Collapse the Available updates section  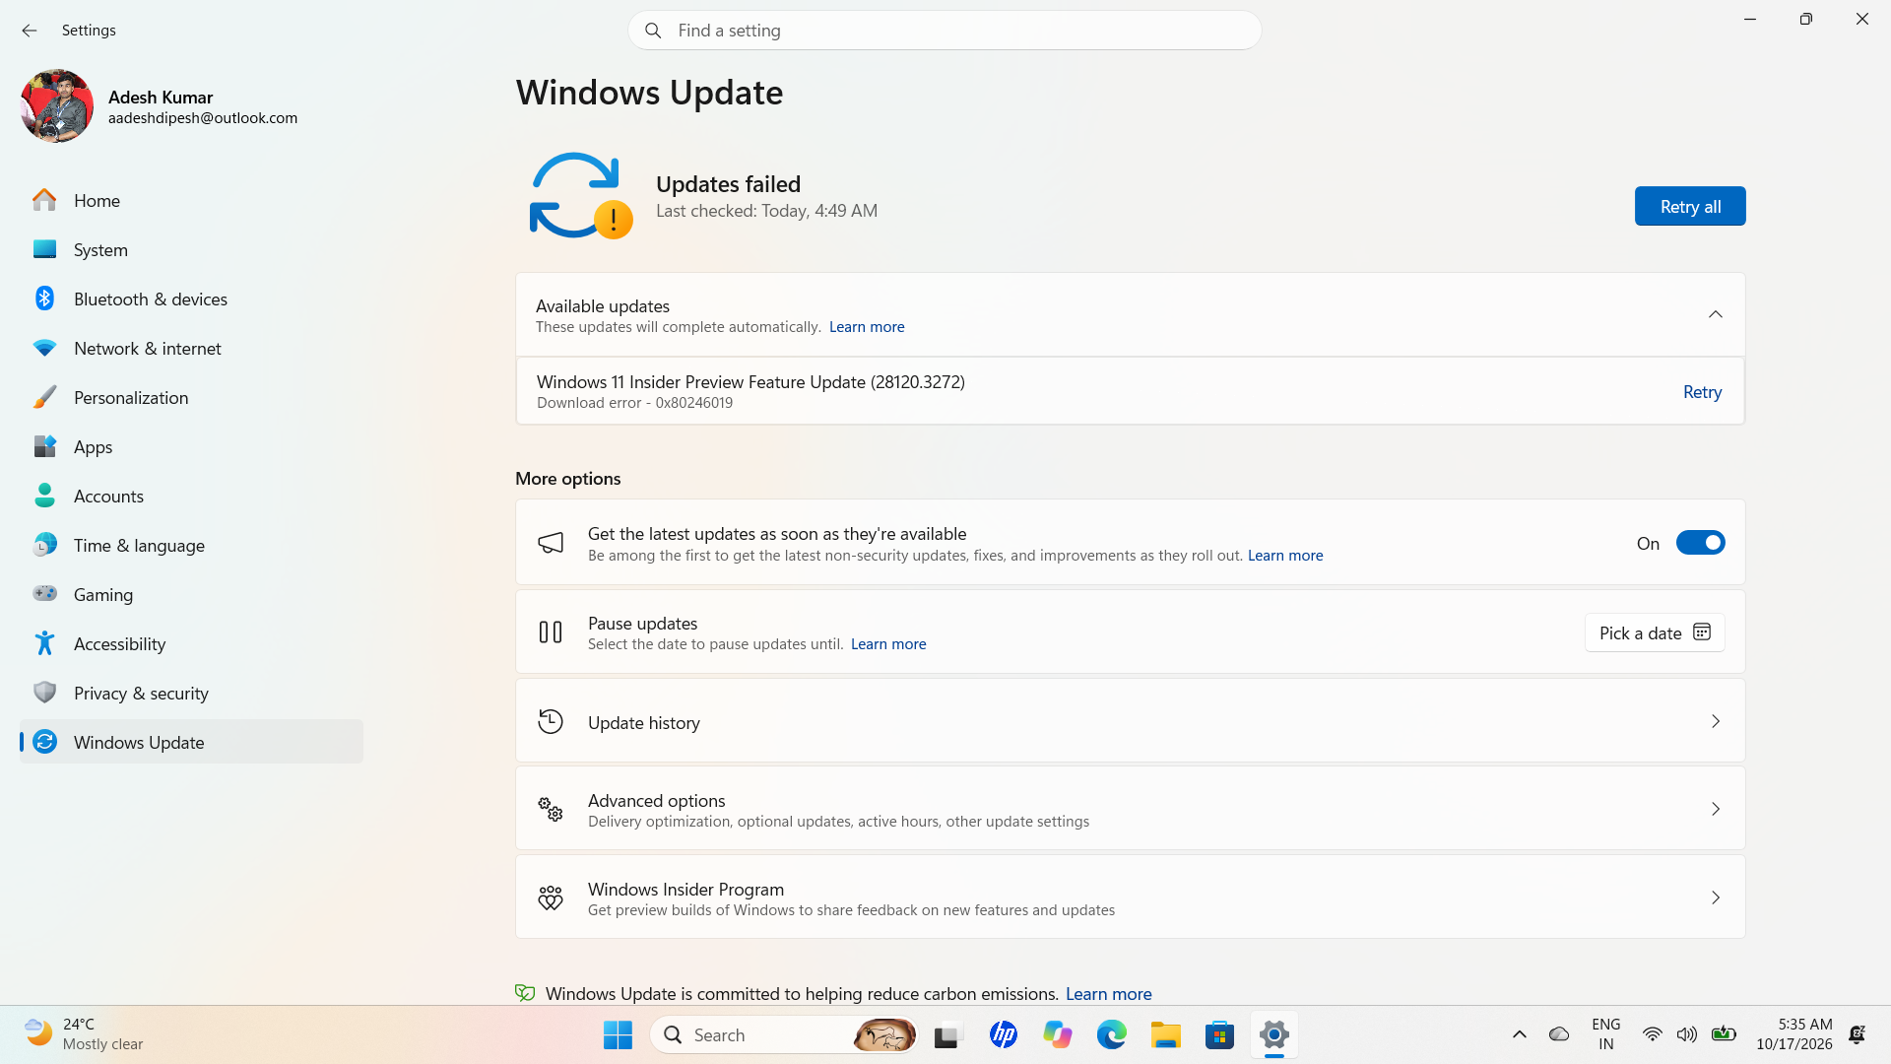(x=1715, y=314)
